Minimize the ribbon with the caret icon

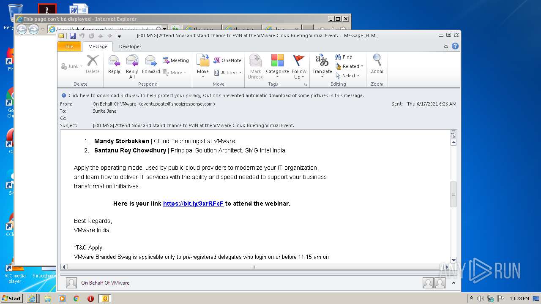tap(446, 46)
